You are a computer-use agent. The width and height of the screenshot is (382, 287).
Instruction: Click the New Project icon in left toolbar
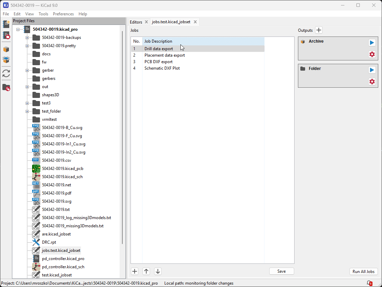[x=6, y=24]
